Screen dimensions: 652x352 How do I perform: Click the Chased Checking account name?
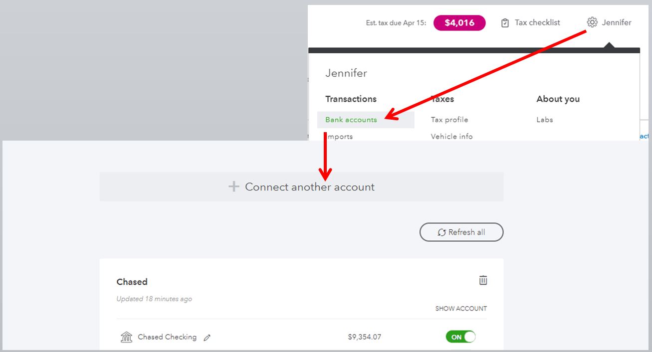coord(167,337)
